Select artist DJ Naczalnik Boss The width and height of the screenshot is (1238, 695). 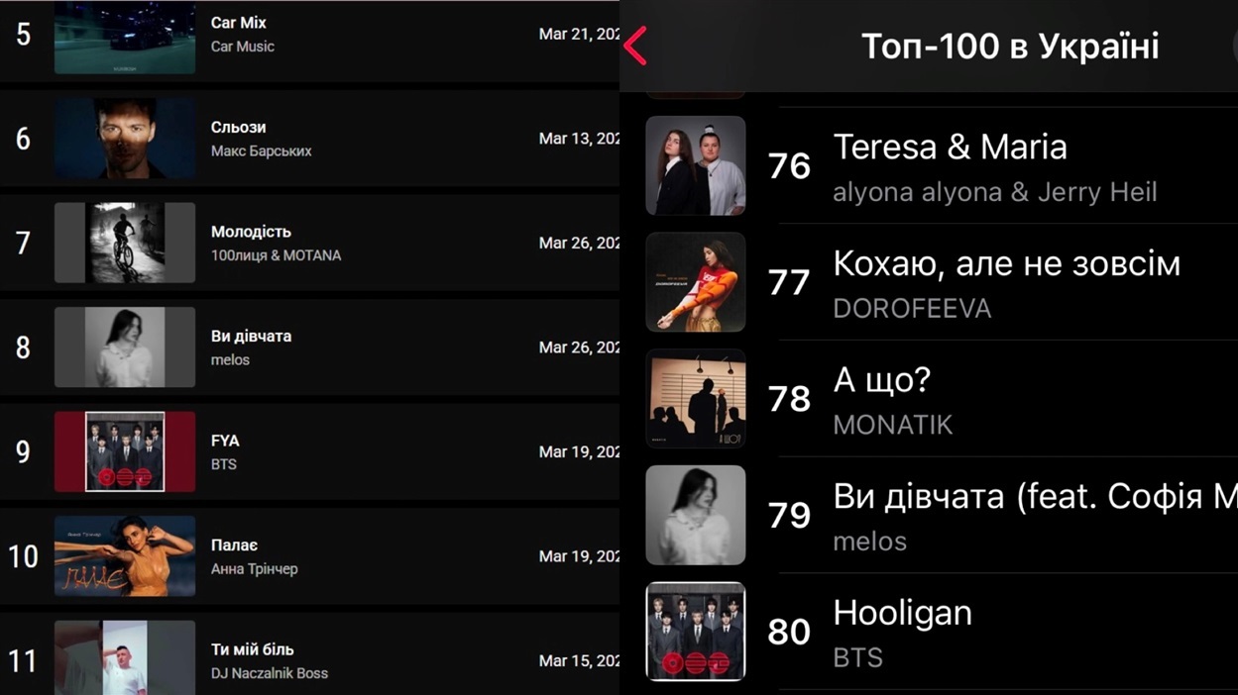[x=269, y=673]
